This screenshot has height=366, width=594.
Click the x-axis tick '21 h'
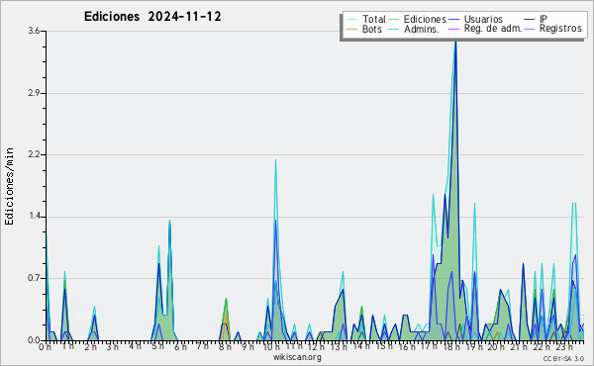point(519,347)
